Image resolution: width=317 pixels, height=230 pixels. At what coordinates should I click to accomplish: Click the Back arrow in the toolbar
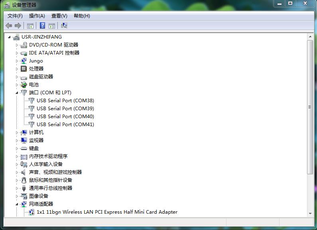coord(9,25)
